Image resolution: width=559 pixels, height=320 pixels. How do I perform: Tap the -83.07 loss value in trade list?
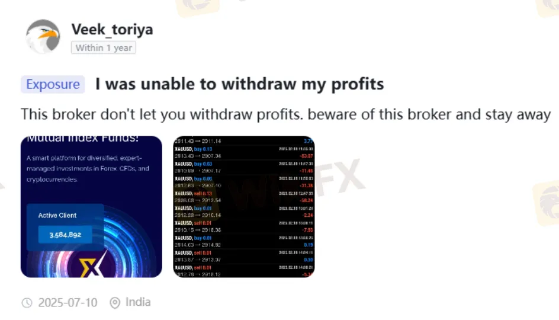tap(306, 156)
